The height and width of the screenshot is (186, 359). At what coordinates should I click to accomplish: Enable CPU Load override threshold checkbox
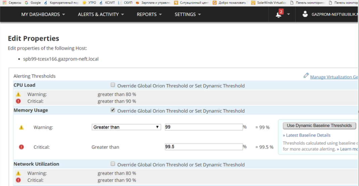coord(113,85)
